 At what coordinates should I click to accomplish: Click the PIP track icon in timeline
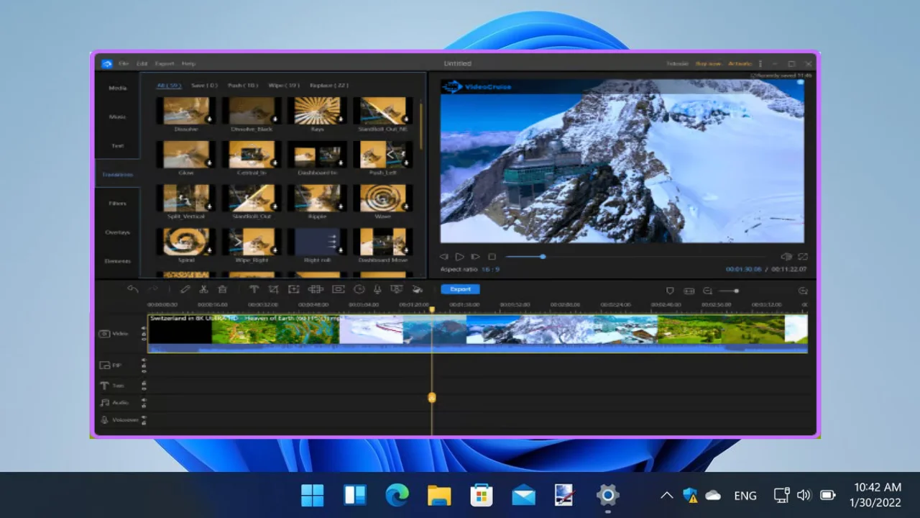pyautogui.click(x=105, y=365)
